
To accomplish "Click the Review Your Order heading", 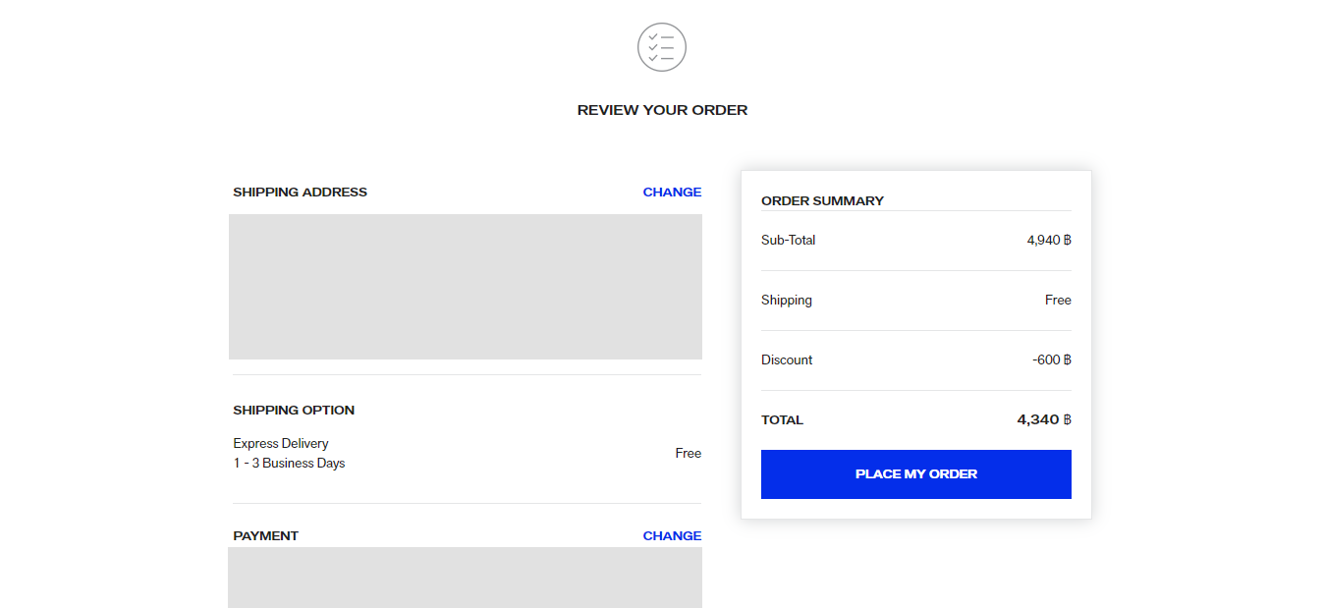I will click(662, 110).
